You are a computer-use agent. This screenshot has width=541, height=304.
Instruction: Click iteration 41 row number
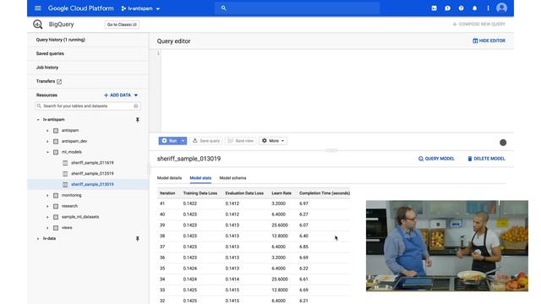coord(162,204)
